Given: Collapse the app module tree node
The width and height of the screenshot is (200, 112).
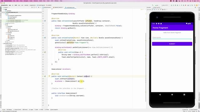Looking at the screenshot, I should tap(2, 9).
